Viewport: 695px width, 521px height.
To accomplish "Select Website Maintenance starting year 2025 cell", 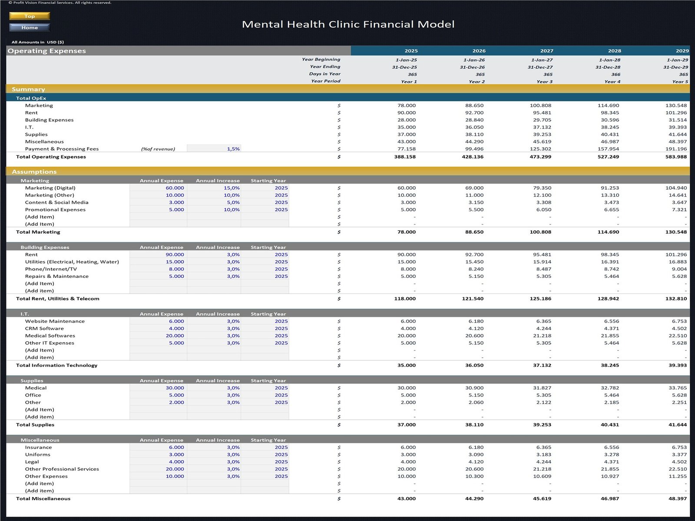I will [265, 321].
